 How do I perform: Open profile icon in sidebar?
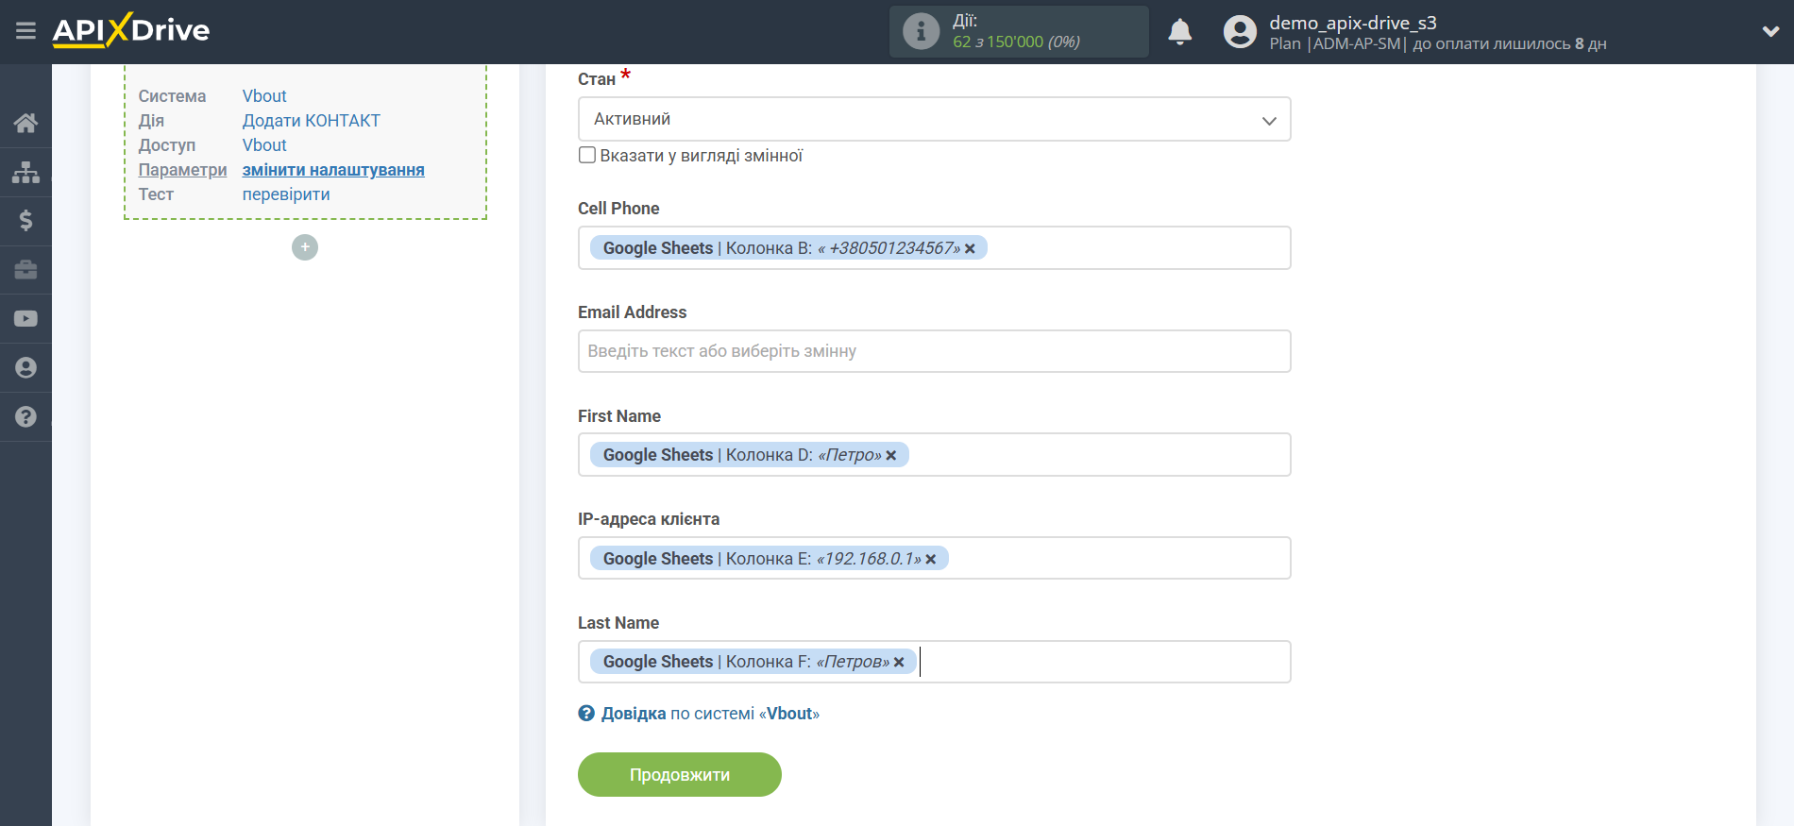click(x=25, y=368)
